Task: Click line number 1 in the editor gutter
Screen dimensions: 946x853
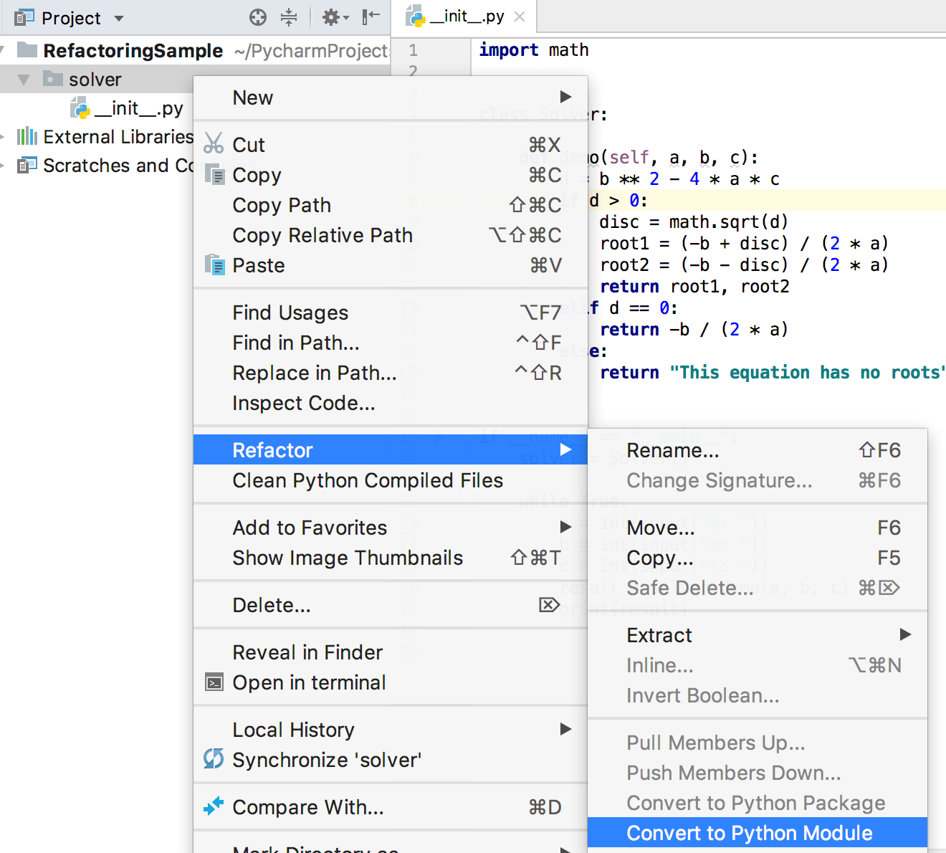Action: point(413,49)
